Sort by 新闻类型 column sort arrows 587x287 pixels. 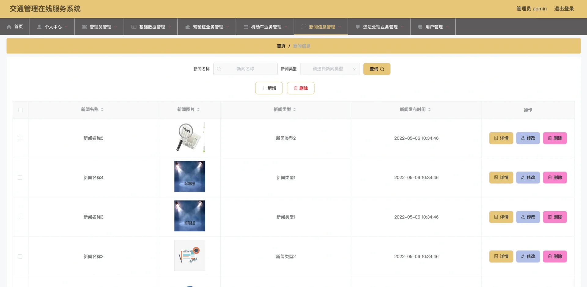click(x=294, y=110)
